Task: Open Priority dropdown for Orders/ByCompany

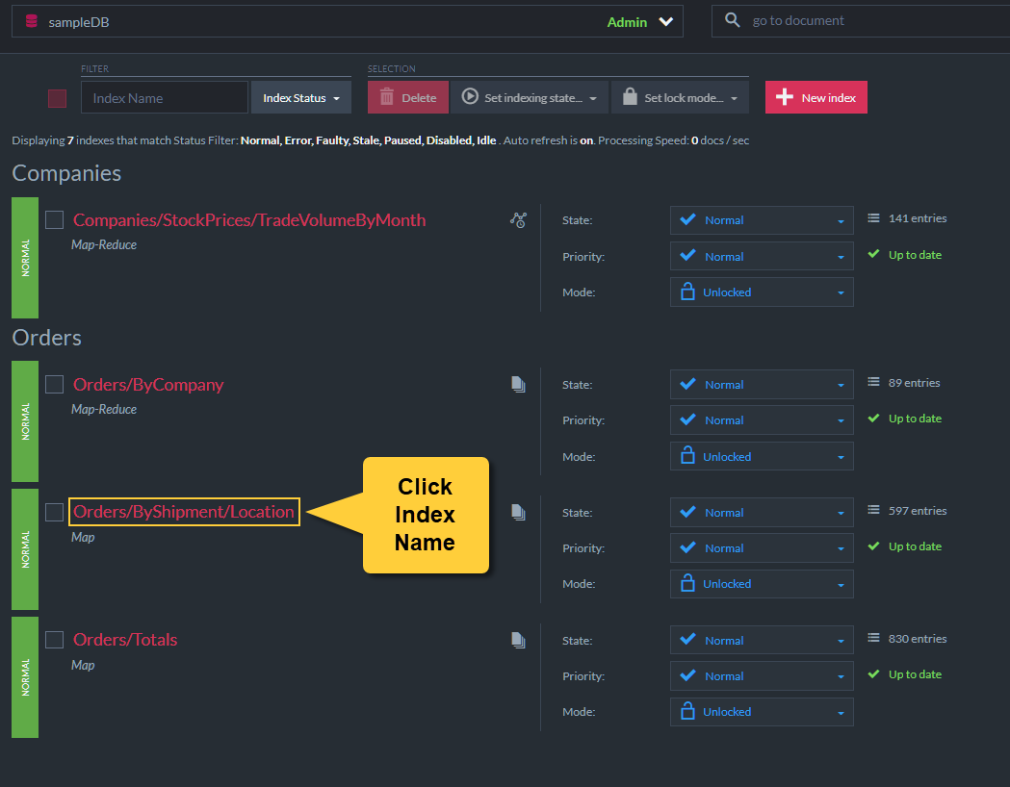Action: tap(762, 420)
